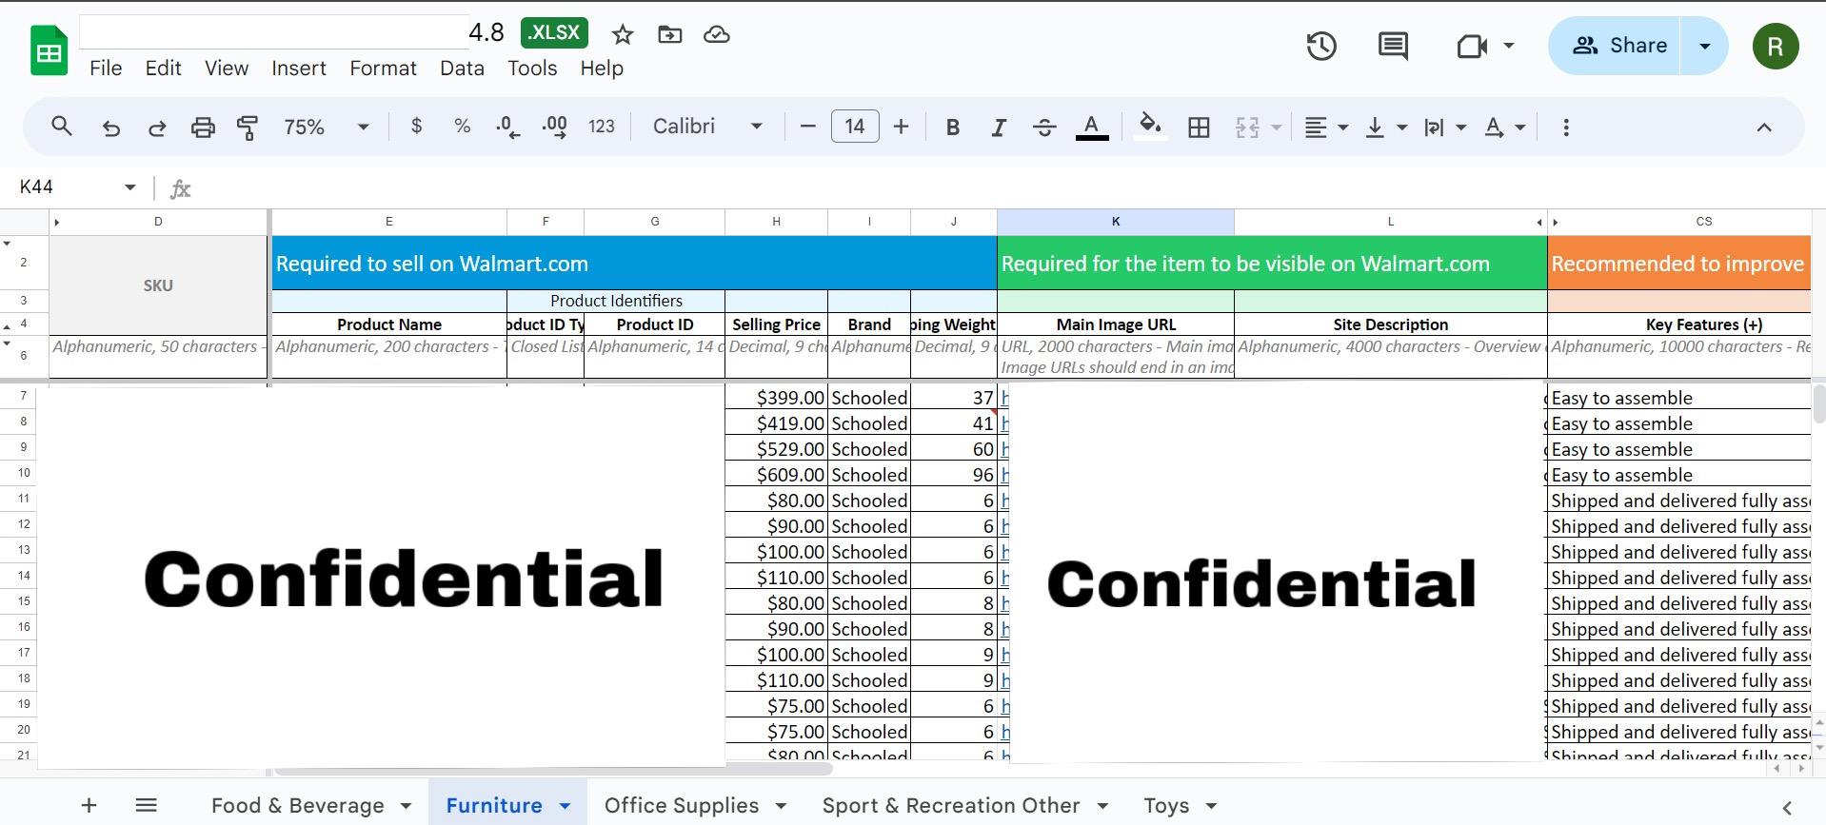Increase decimal places
This screenshot has width=1826, height=825.
(554, 127)
